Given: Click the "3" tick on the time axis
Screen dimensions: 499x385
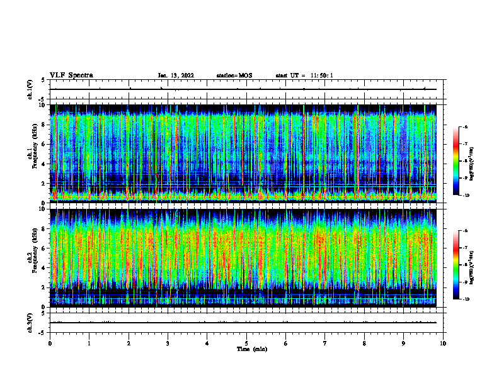Looking at the screenshot, I should point(168,343).
